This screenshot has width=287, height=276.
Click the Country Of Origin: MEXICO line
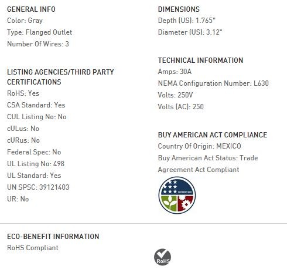(x=200, y=146)
